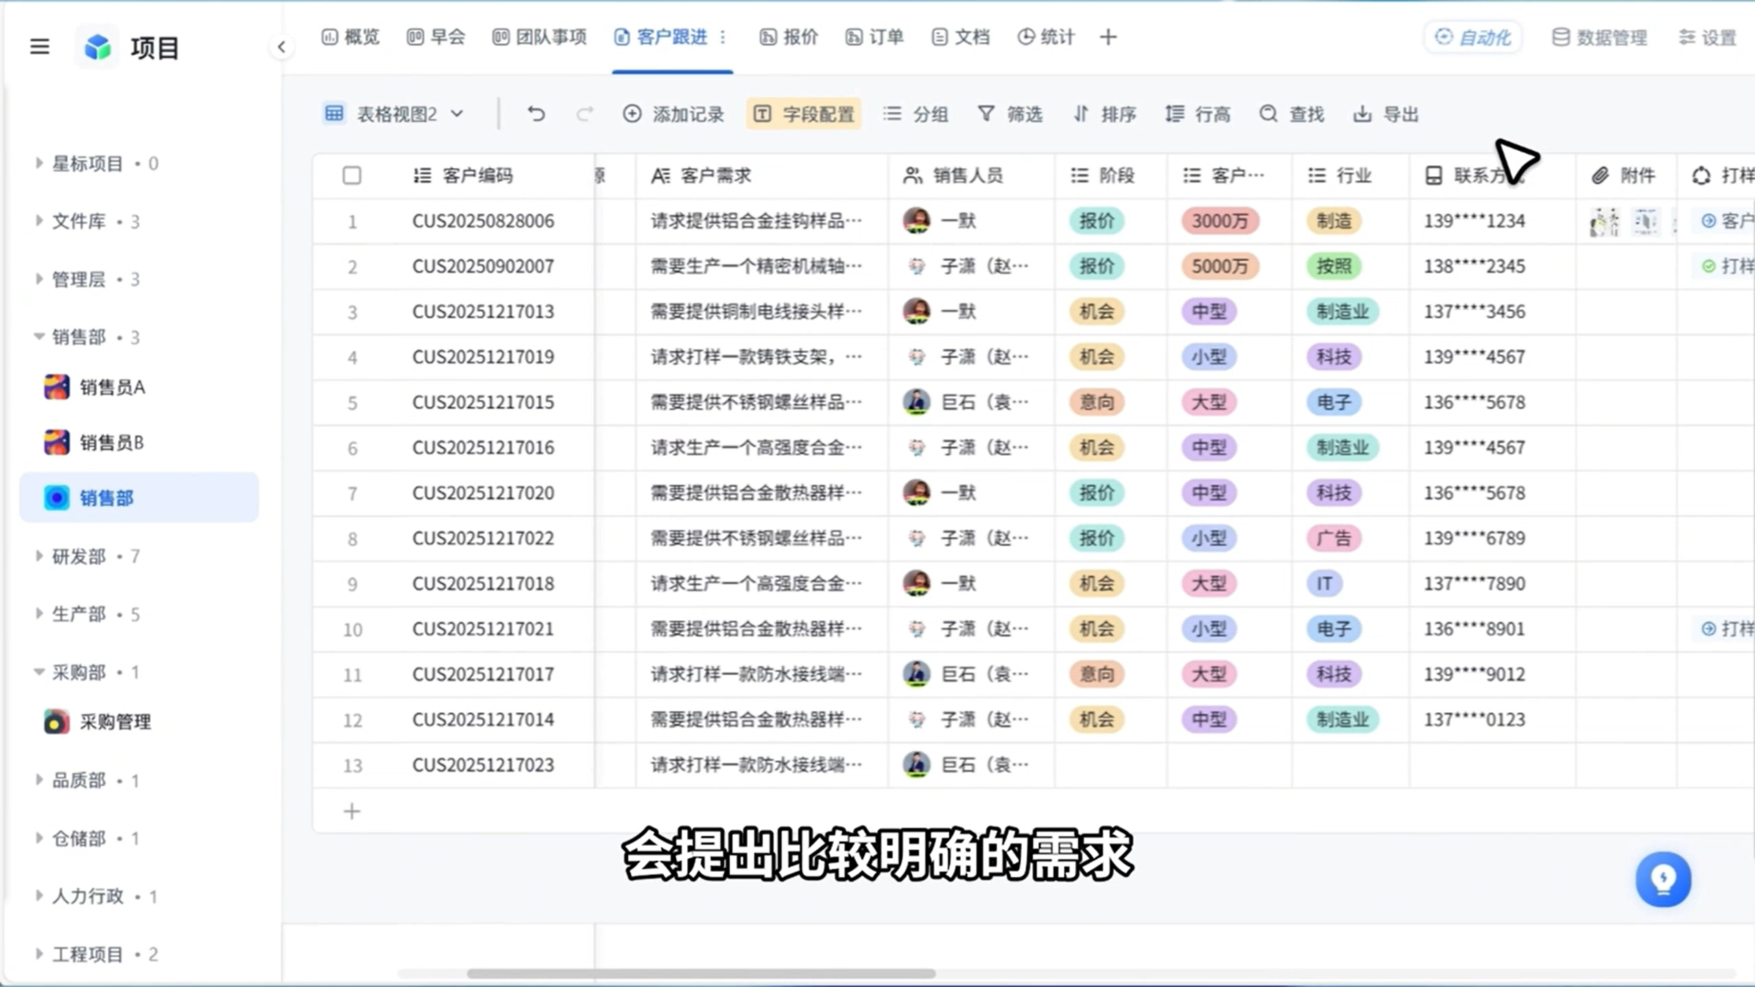Expand the 研发部 tree group
The height and width of the screenshot is (987, 1755).
click(x=39, y=556)
